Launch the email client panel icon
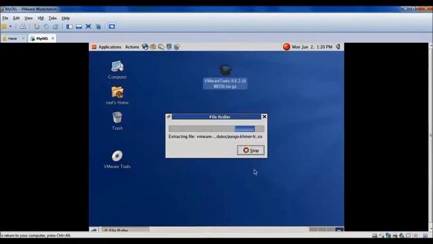433x244 pixels. [153, 47]
